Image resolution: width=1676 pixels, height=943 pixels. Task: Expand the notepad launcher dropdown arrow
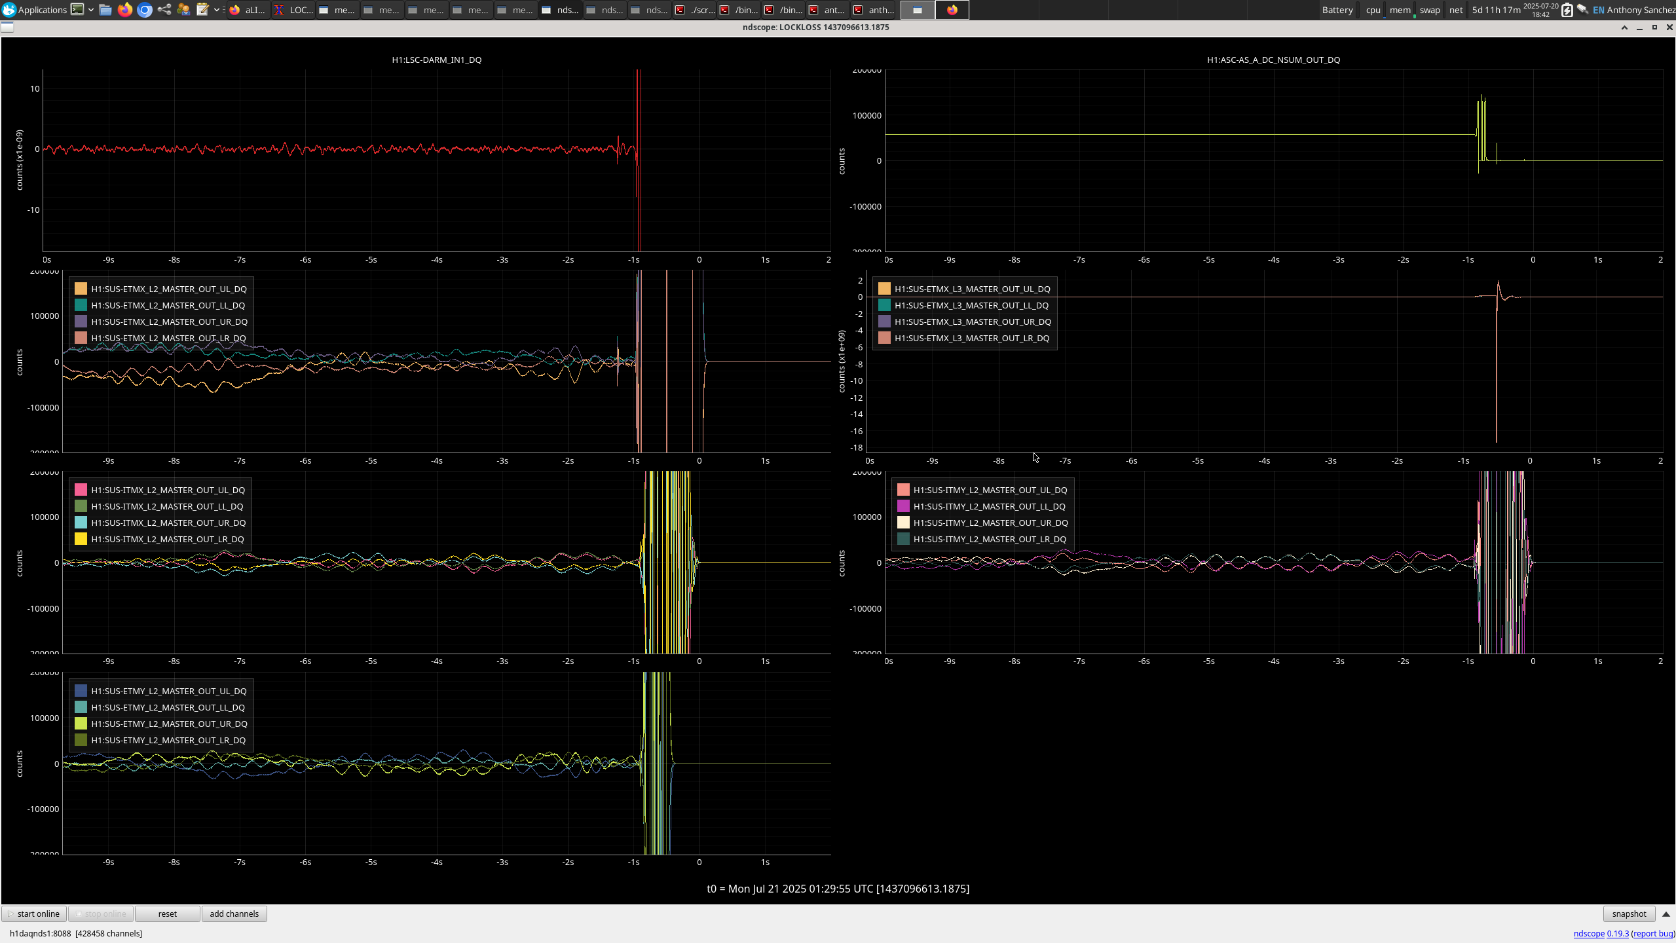click(x=216, y=10)
